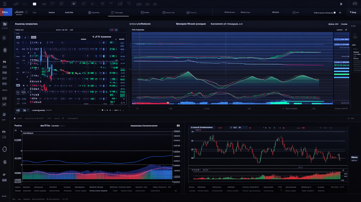361x202 pixels.
Task: Click the highlighted button right of bottom-right chart
Action: (354, 158)
